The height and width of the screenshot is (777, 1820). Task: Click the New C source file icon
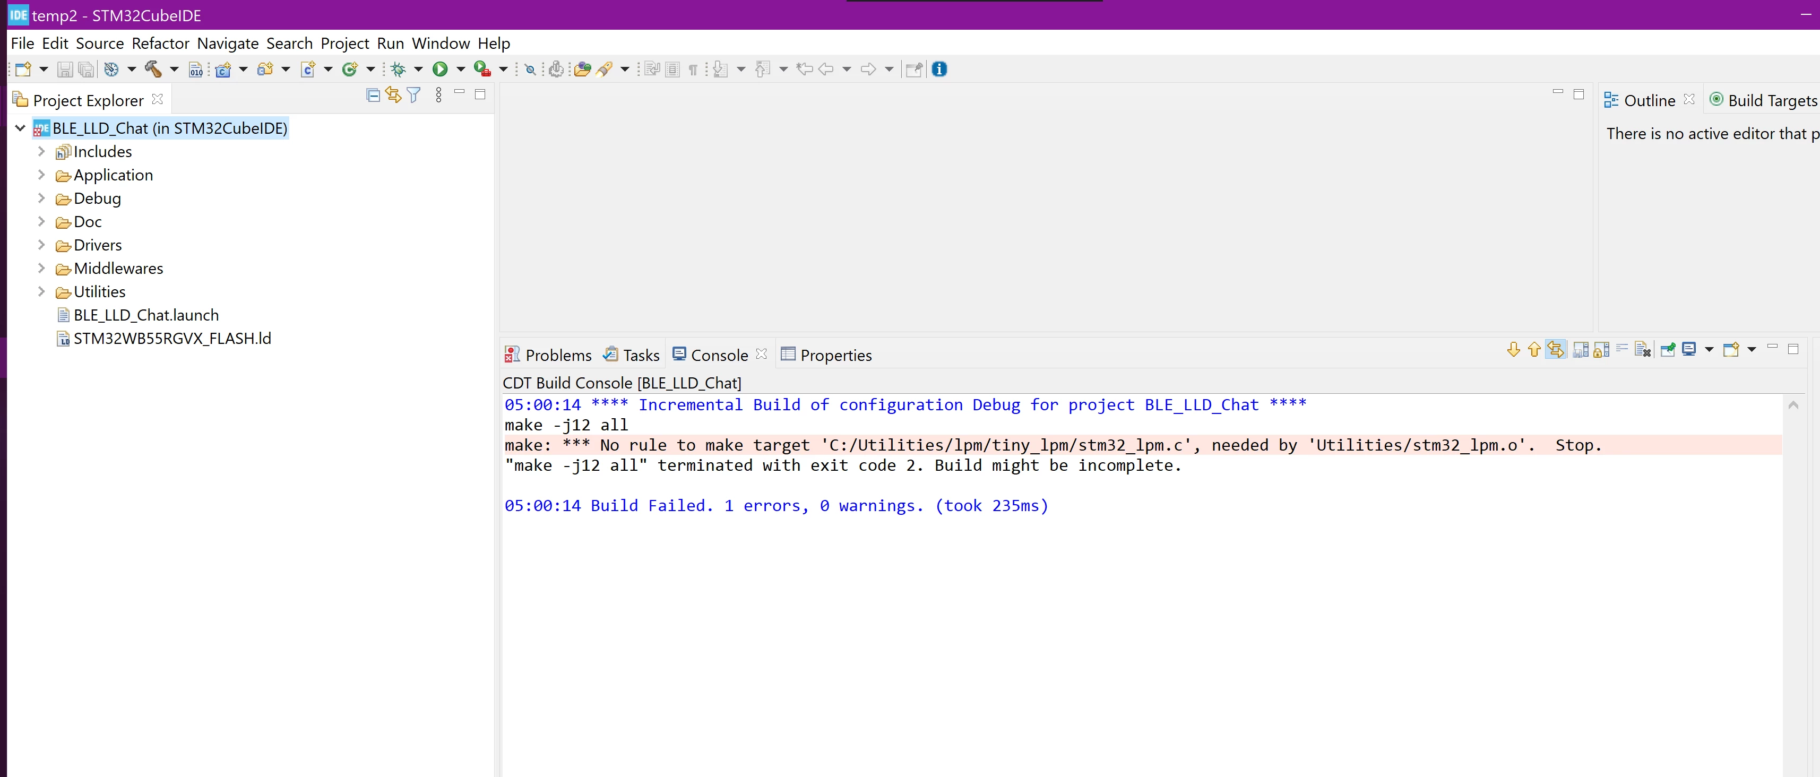pos(308,69)
